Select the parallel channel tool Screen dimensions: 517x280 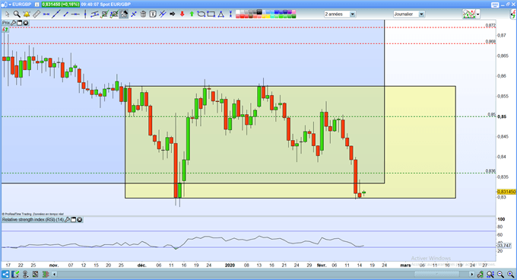tap(95, 14)
